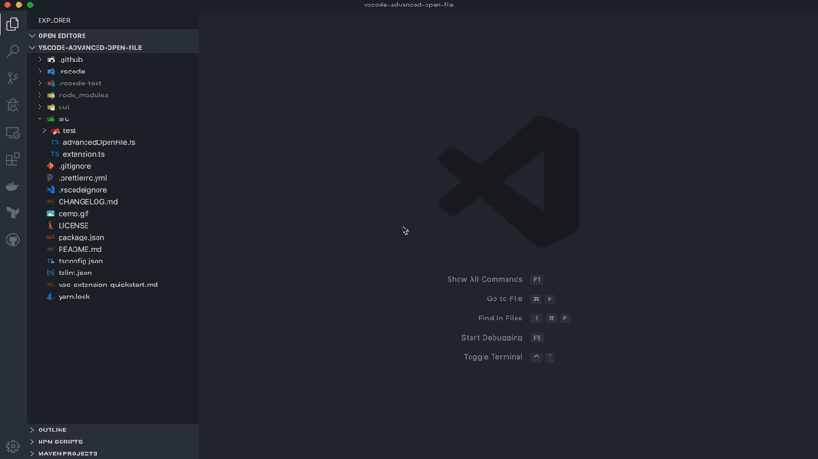Collapse the src folder chevron
818x459 pixels.
pyautogui.click(x=40, y=118)
